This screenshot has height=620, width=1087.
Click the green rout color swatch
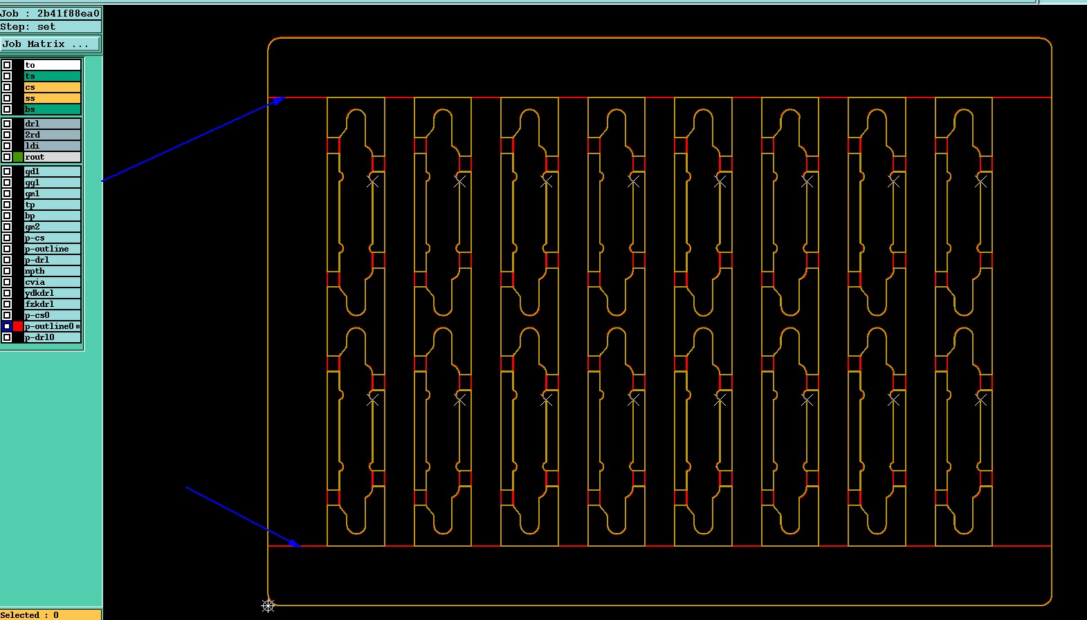(18, 157)
